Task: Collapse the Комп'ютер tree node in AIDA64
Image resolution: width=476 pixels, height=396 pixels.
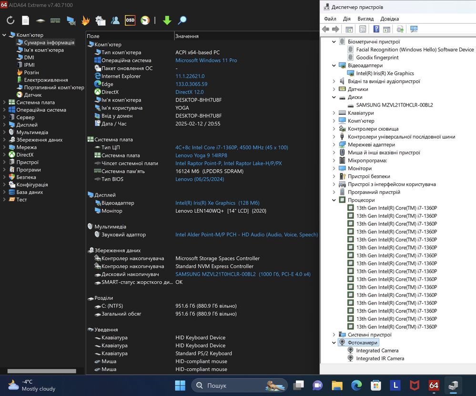Action: (x=4, y=35)
